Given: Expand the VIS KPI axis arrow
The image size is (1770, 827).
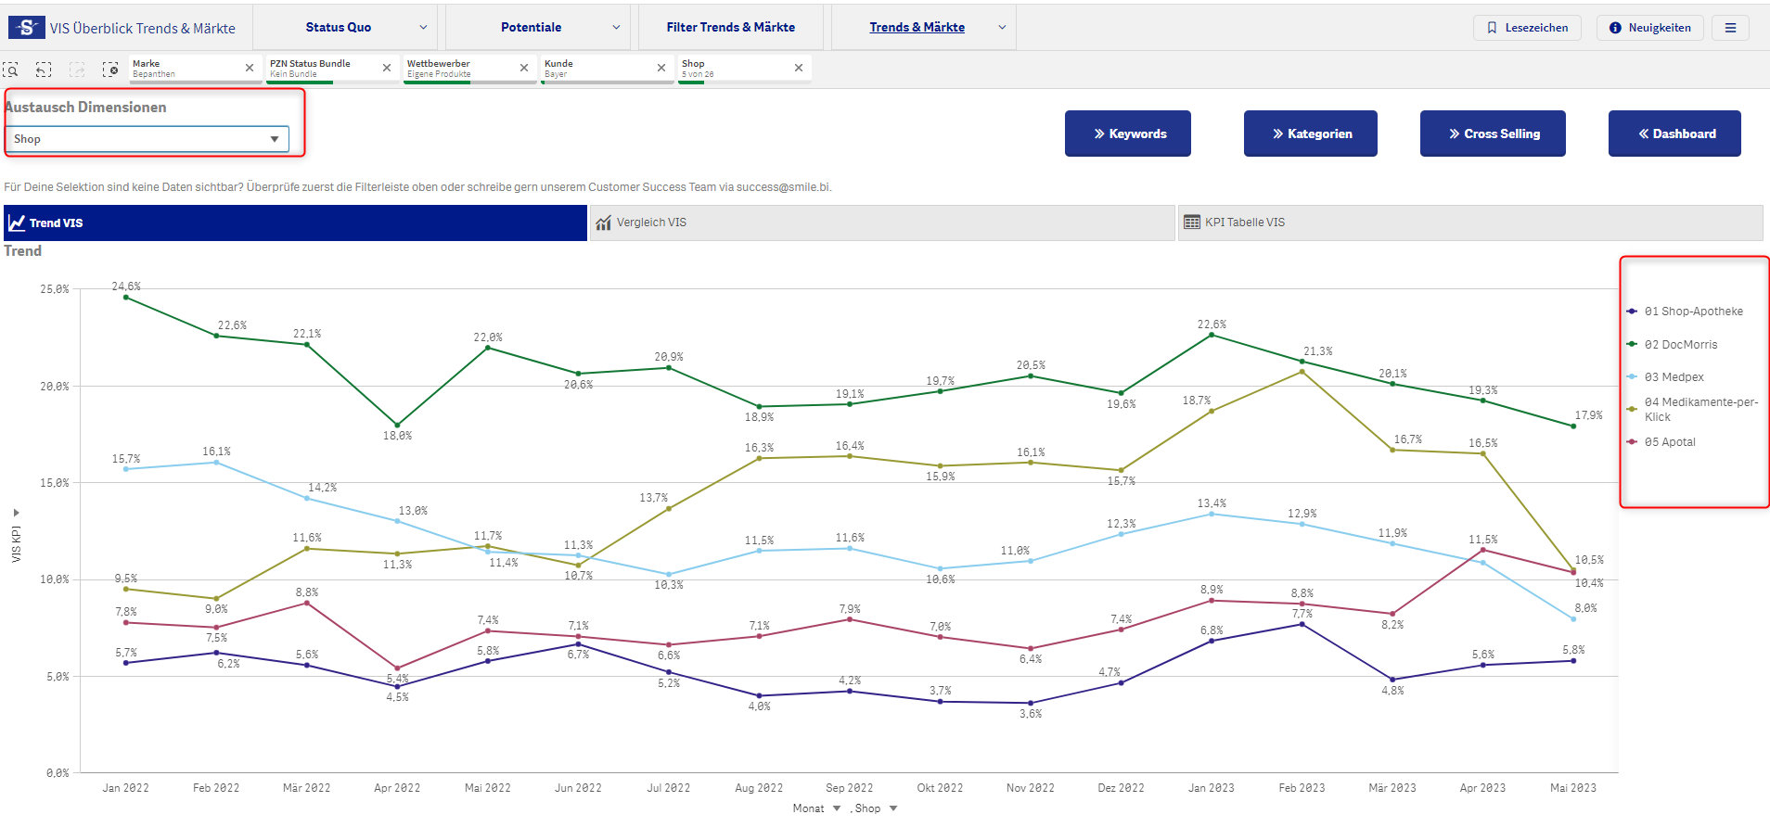Looking at the screenshot, I should coord(16,513).
